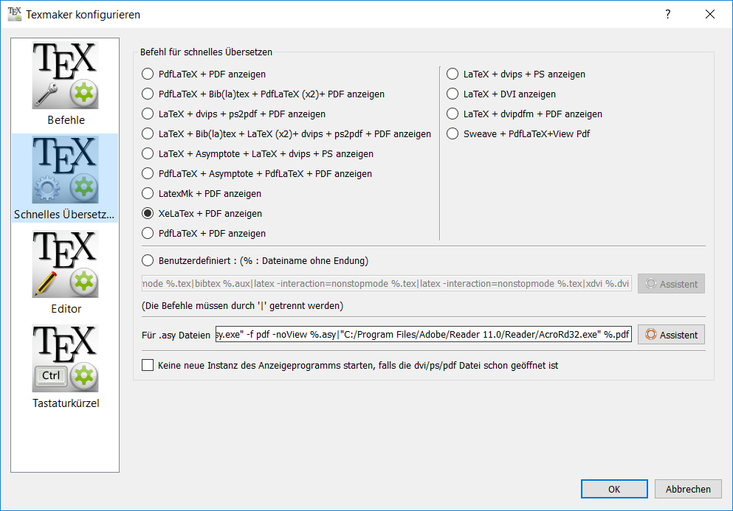Open the Tastaturkürzel shortcuts icon

[66, 358]
